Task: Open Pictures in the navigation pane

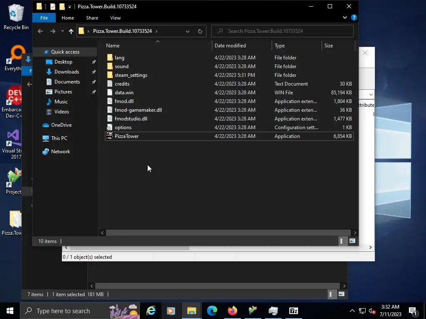Action: point(63,92)
